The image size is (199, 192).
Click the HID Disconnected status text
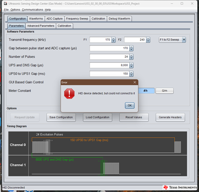pyautogui.click(x=14, y=188)
